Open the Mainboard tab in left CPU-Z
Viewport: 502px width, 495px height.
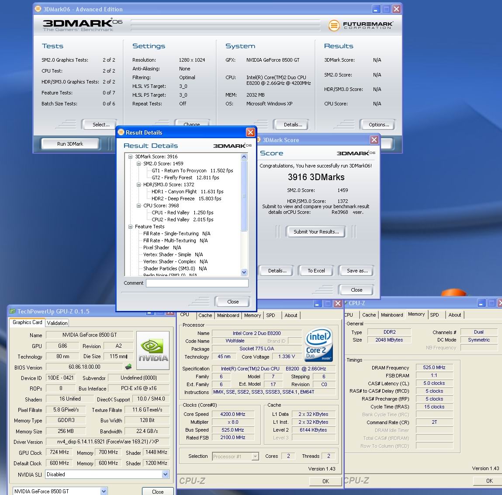point(228,315)
